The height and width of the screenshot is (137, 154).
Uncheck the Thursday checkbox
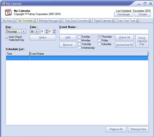click(x=99, y=37)
